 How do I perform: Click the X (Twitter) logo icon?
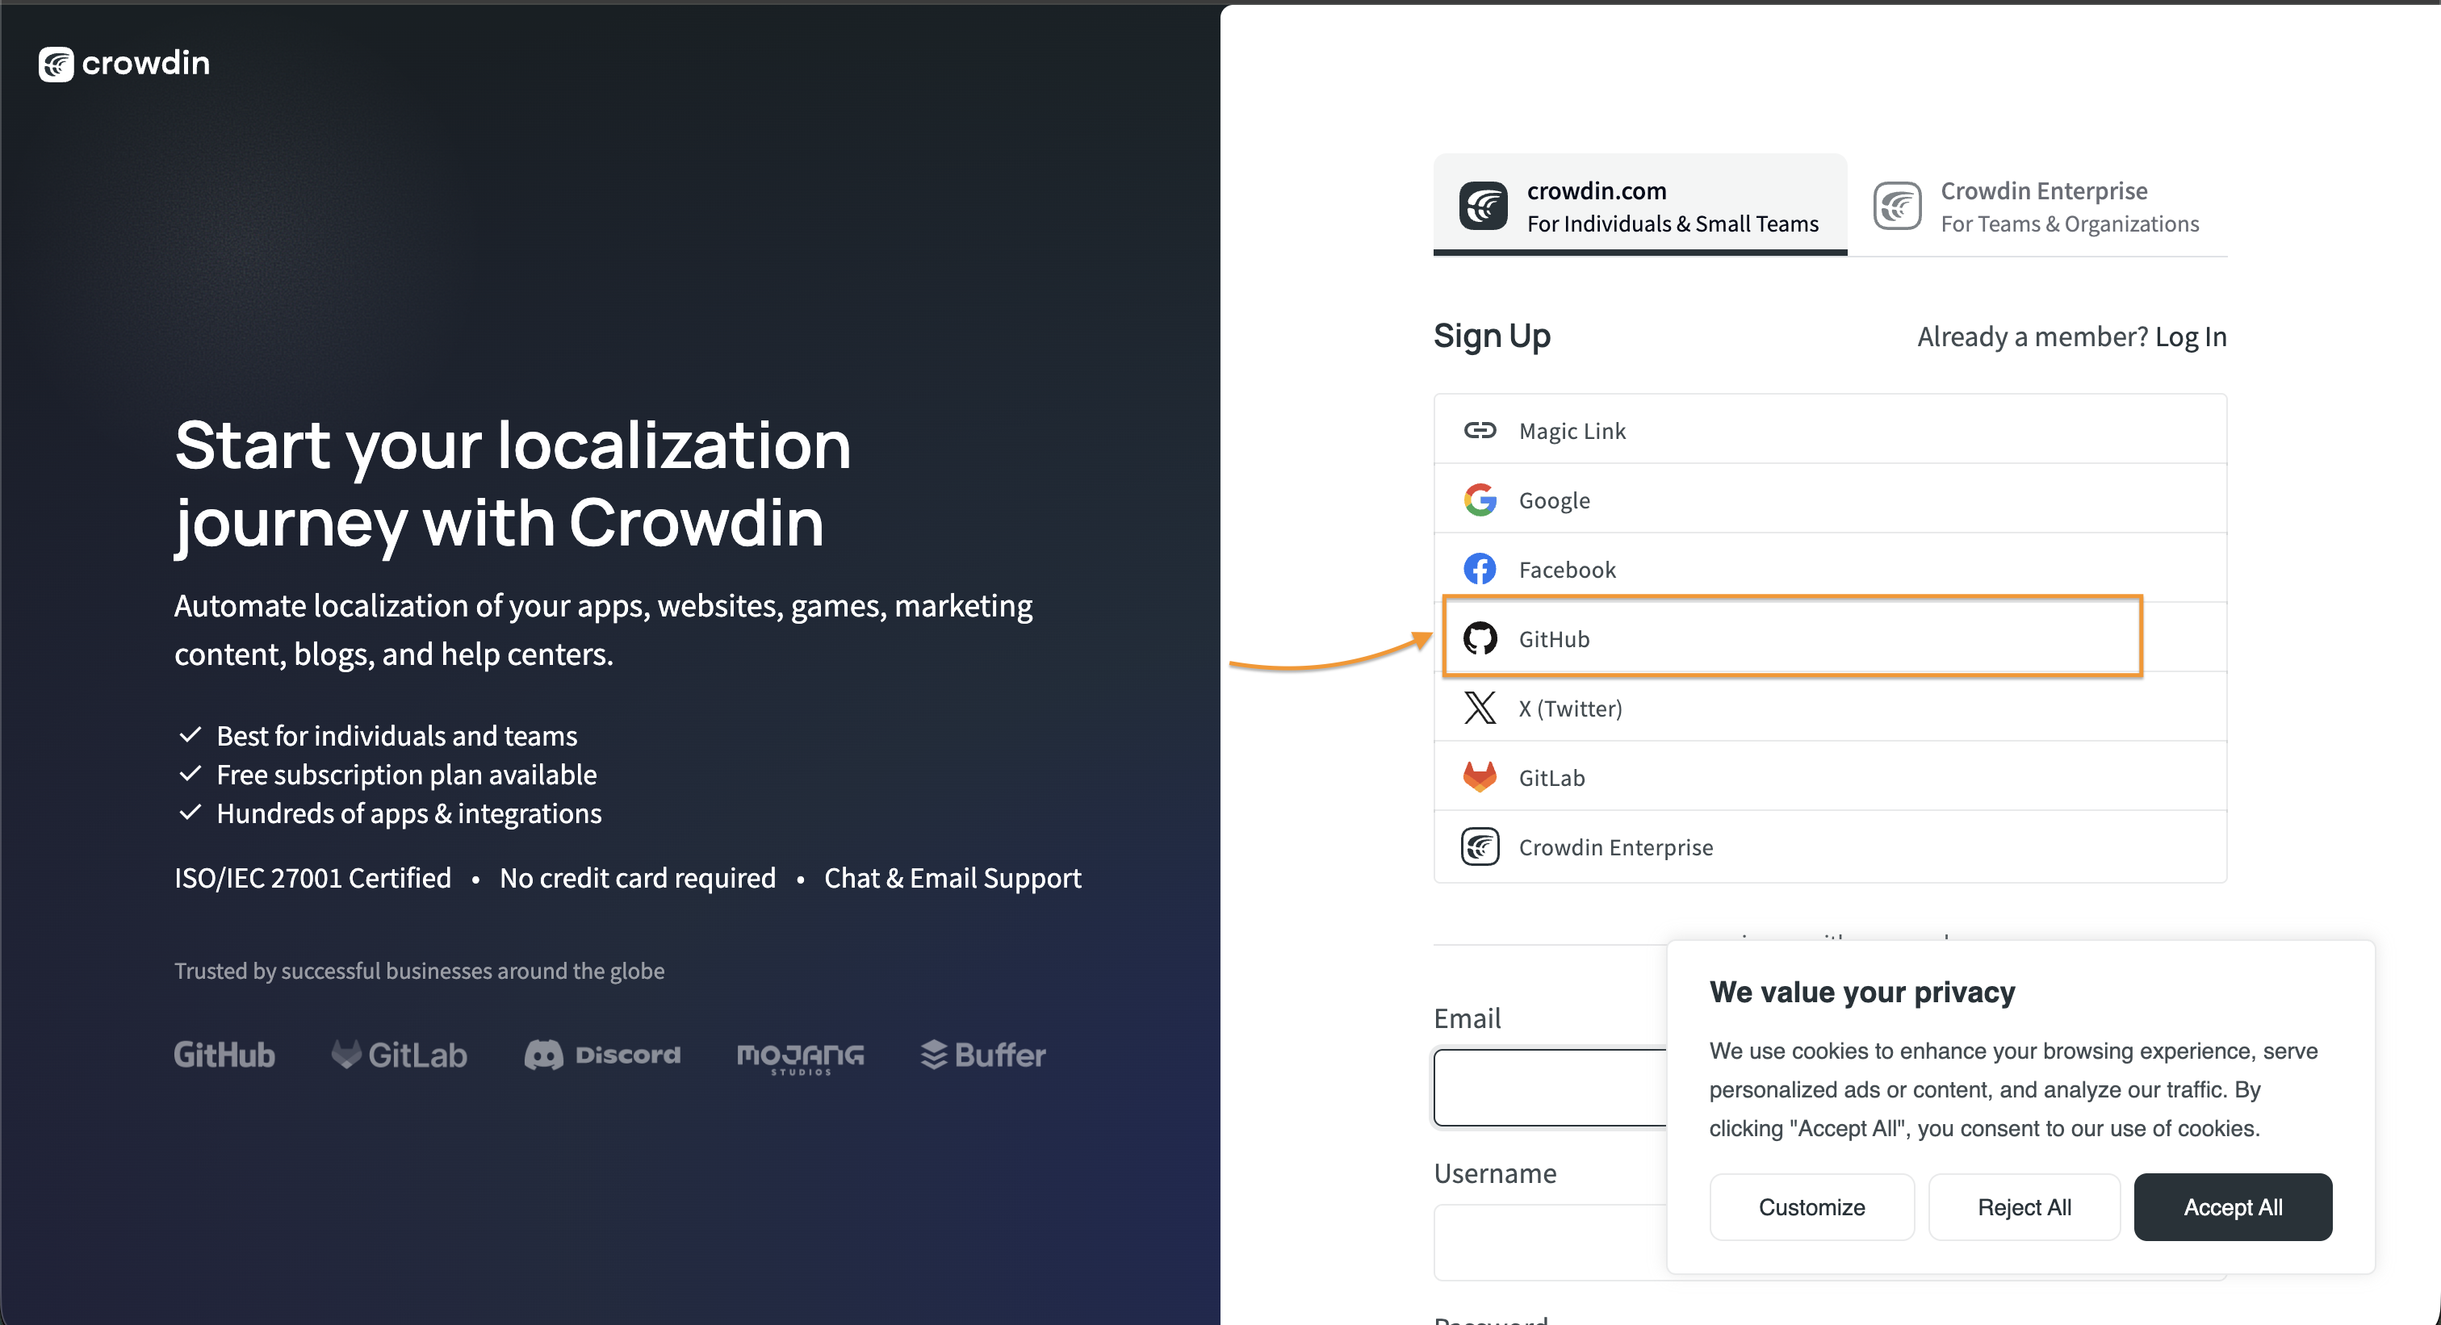tap(1479, 708)
